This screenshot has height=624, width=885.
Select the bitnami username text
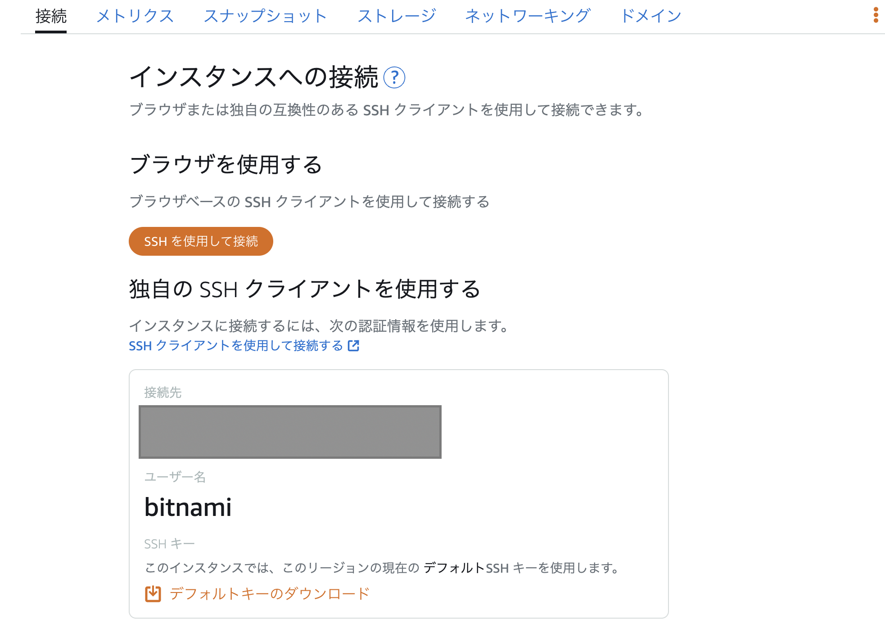tap(188, 507)
